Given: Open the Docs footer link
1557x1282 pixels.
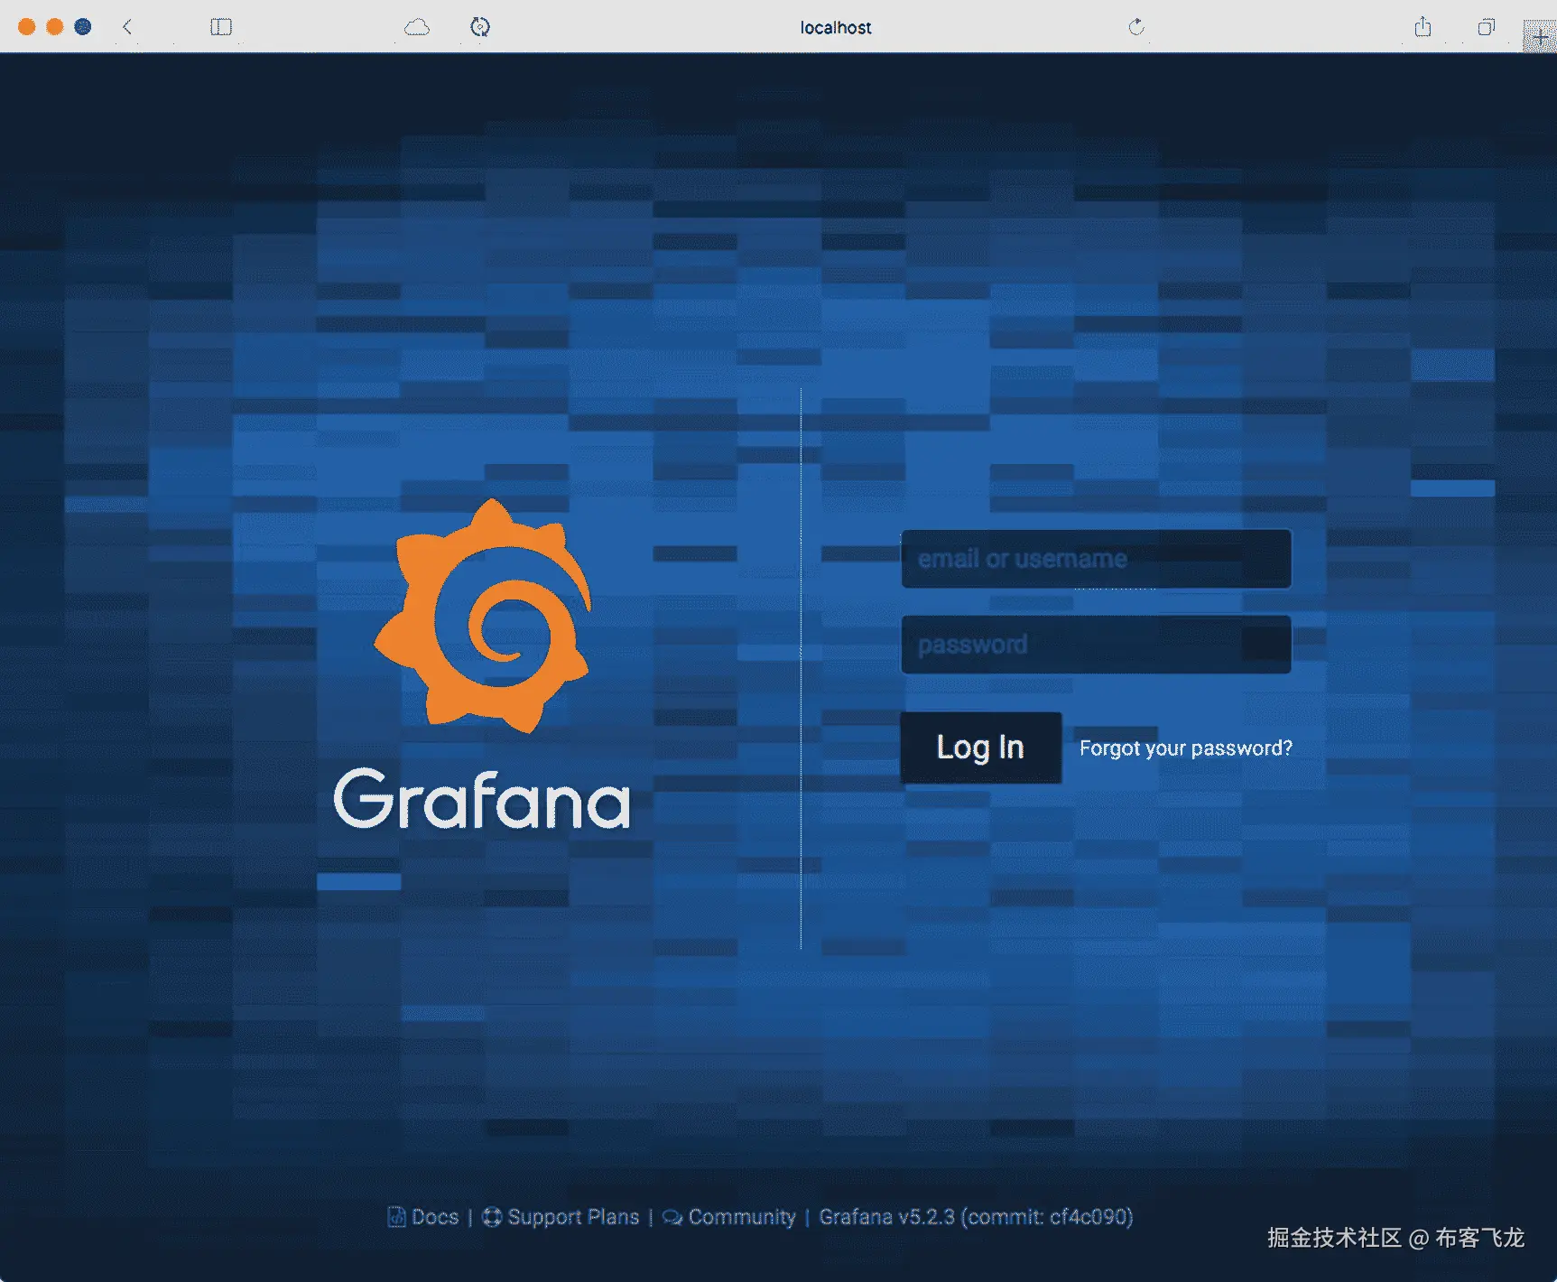Looking at the screenshot, I should pos(423,1217).
